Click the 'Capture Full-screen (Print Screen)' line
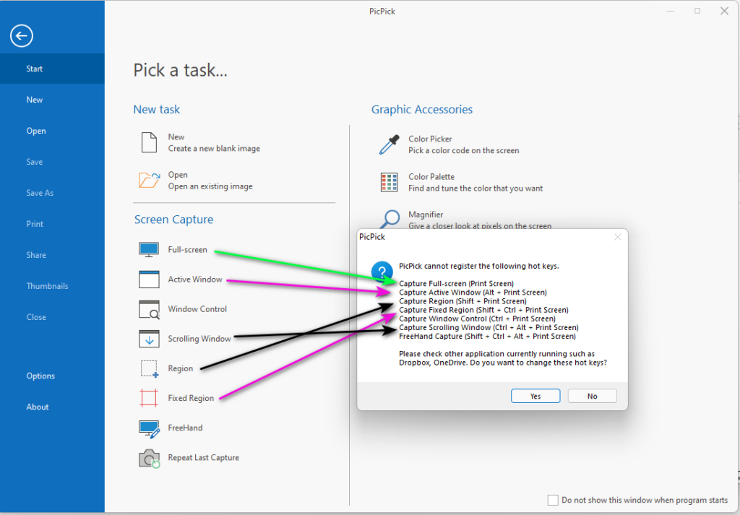The image size is (740, 515). (x=456, y=283)
